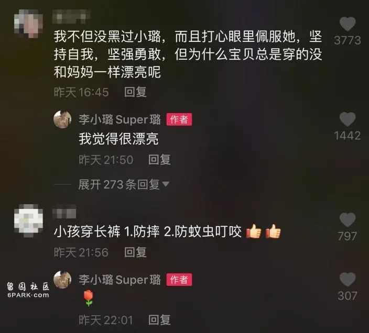Open 李小璐 Super璐 profile above the rose emoji
This screenshot has height=333, width=369.
point(120,280)
